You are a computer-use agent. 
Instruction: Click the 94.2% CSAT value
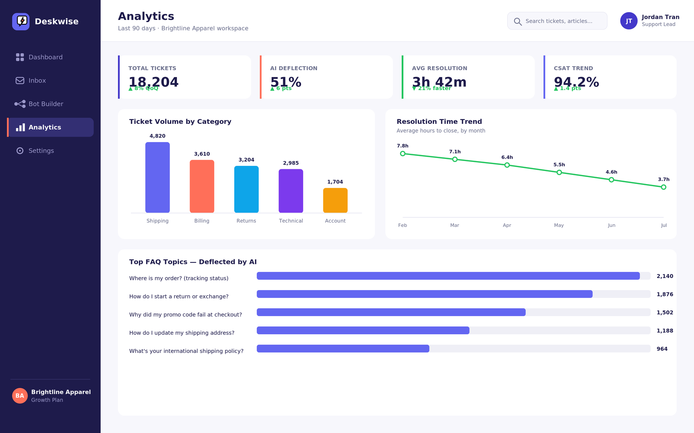click(576, 82)
